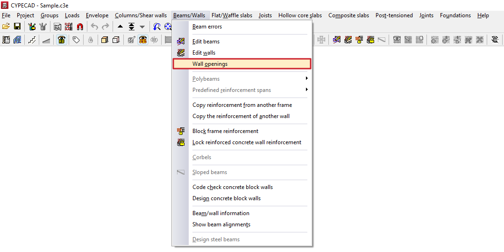The height and width of the screenshot is (252, 504).
Task: Open the Joints menu
Action: 426,15
